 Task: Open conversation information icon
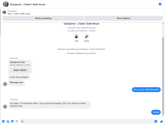(160, 4)
